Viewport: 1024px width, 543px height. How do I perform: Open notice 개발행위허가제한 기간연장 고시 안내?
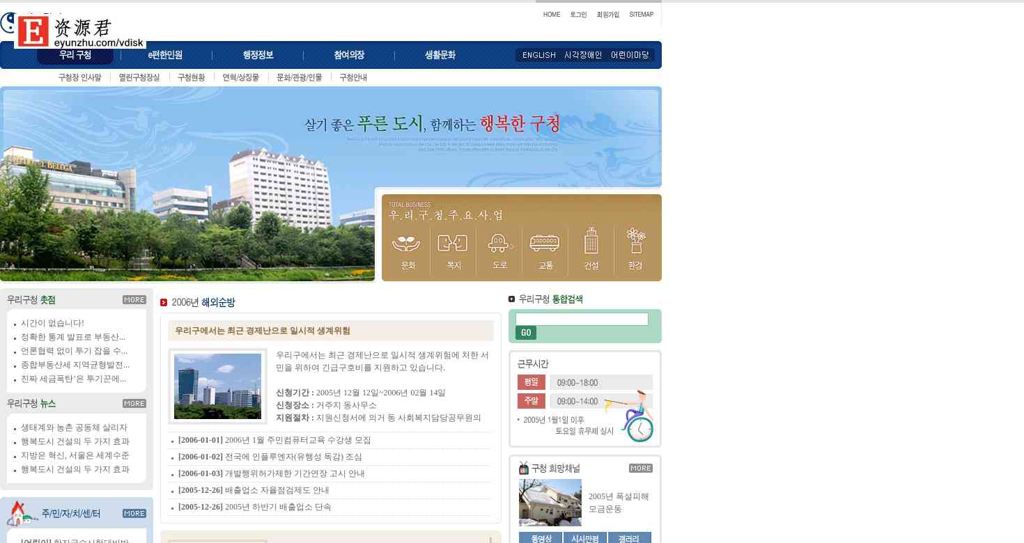(295, 473)
